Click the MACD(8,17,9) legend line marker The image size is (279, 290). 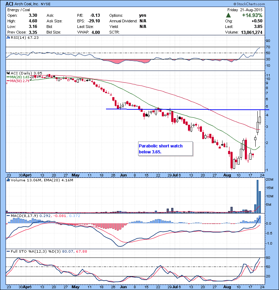click(x=8, y=216)
